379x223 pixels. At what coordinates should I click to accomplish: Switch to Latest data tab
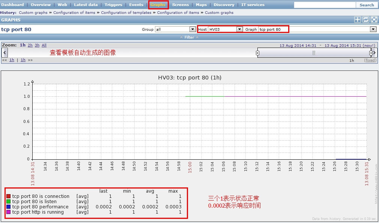[86, 5]
